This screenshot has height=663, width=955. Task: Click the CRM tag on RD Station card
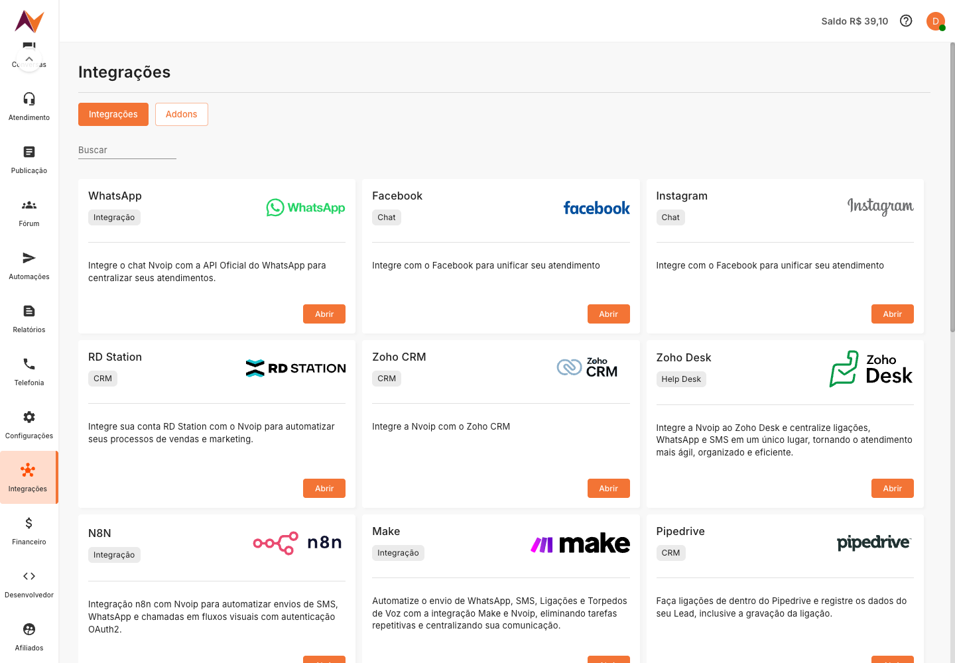click(103, 379)
